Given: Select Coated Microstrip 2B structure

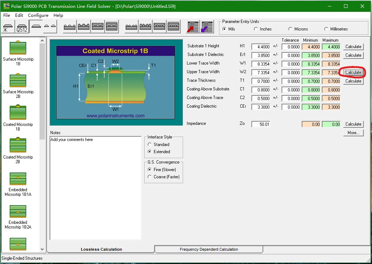Looking at the screenshot, I should click(18, 151).
